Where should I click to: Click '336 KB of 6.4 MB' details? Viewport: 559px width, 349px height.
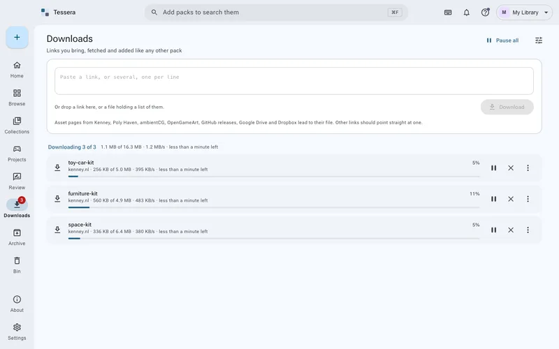pos(112,232)
